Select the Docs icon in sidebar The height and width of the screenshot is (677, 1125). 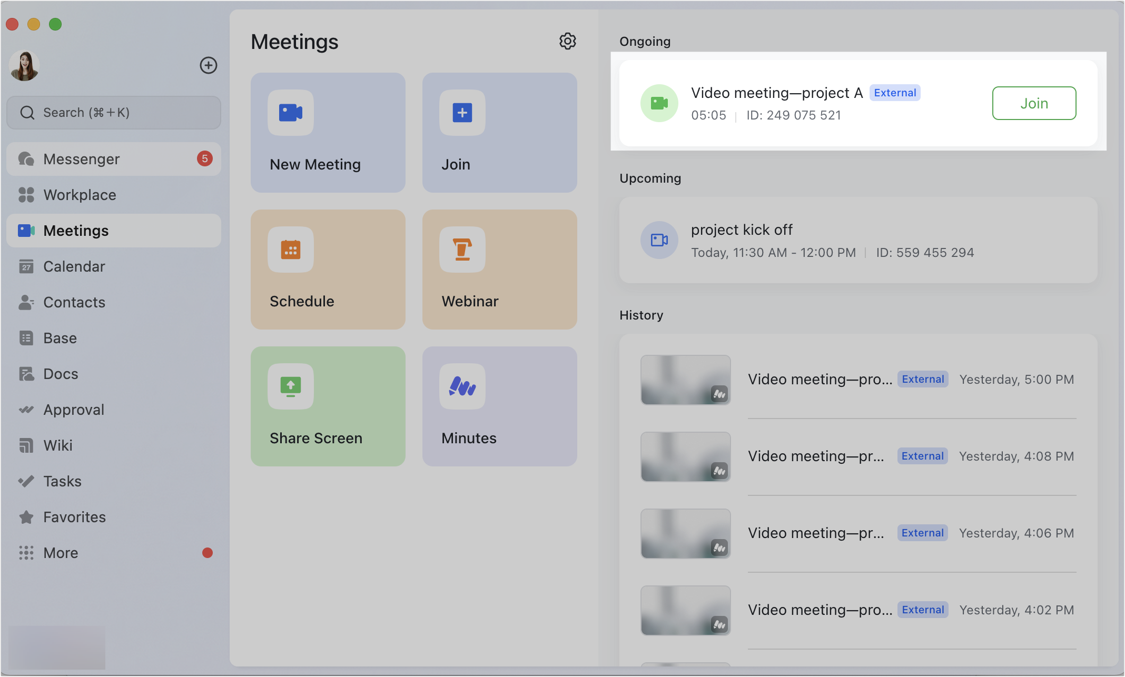26,374
